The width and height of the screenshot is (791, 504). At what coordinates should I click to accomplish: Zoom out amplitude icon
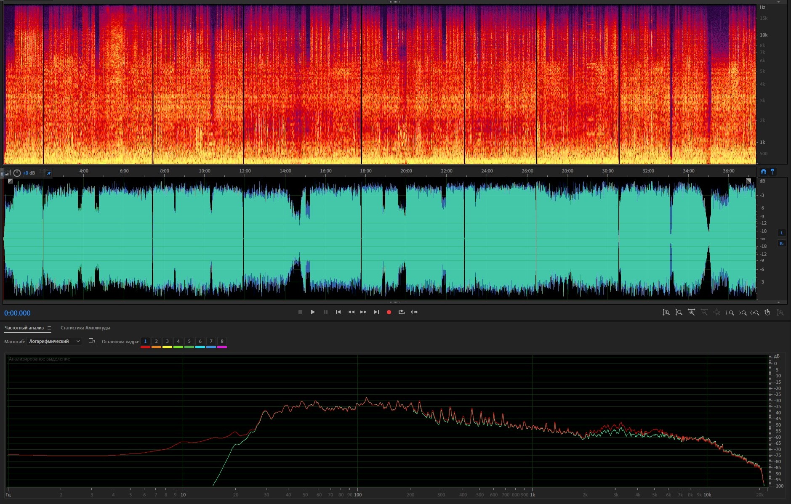pos(679,313)
